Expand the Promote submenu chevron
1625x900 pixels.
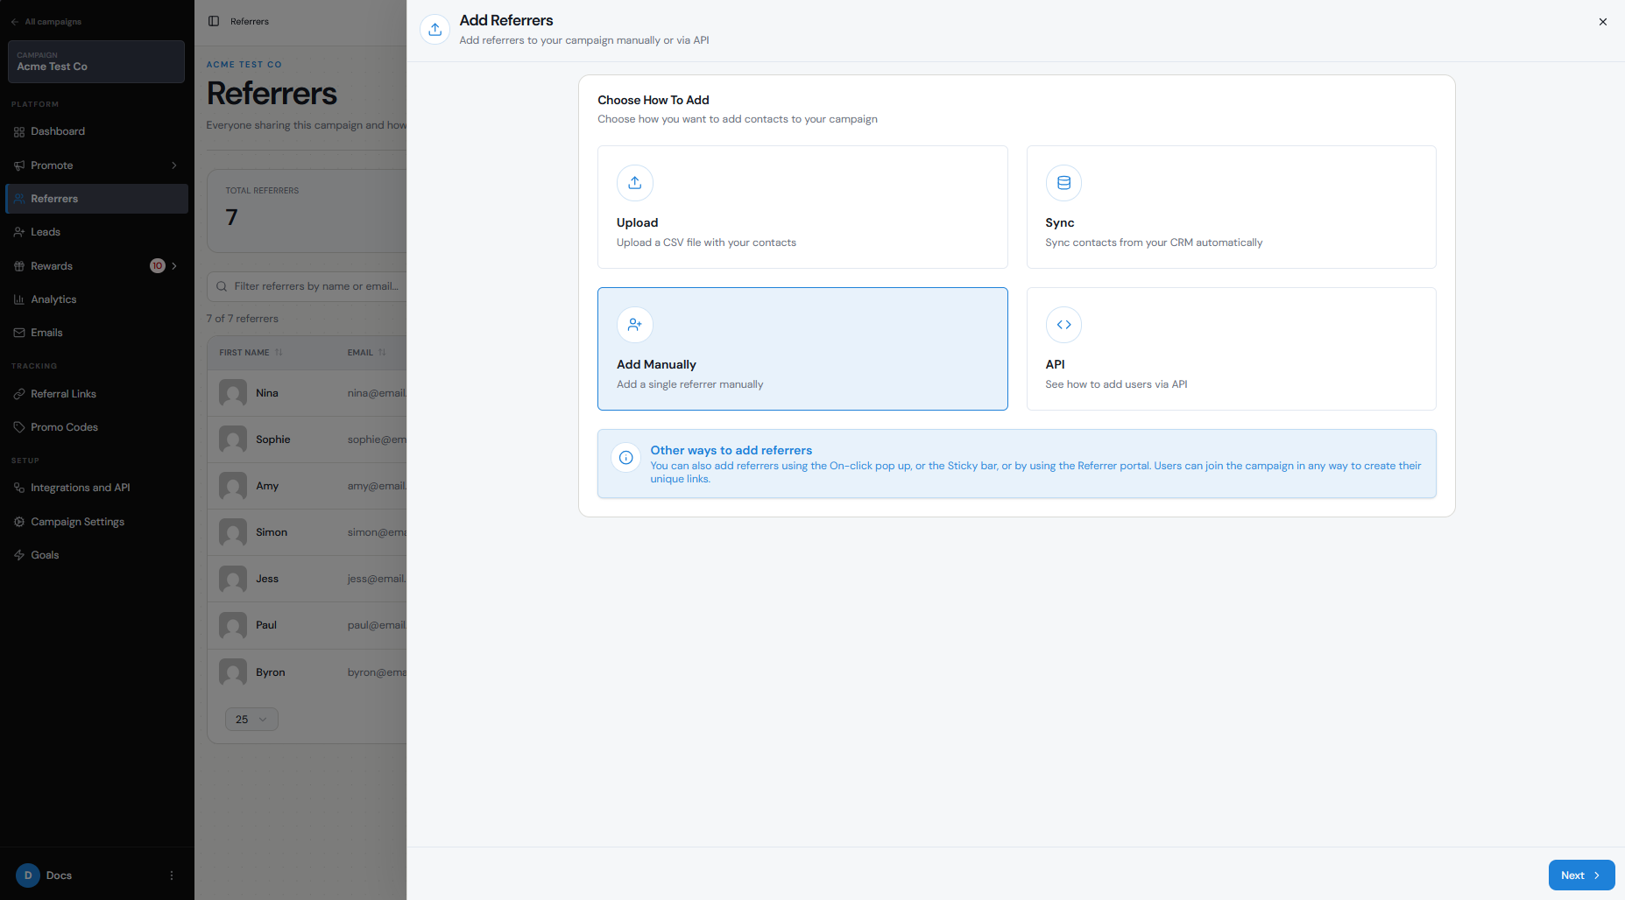pyautogui.click(x=174, y=165)
